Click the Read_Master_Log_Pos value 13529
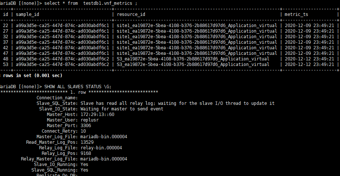 point(87,142)
